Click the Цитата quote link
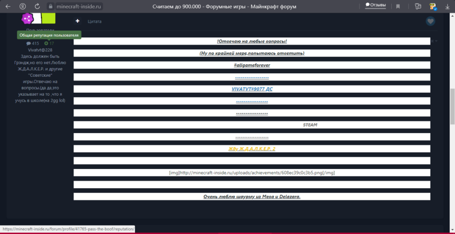Image resolution: width=455 pixels, height=234 pixels. (95, 21)
